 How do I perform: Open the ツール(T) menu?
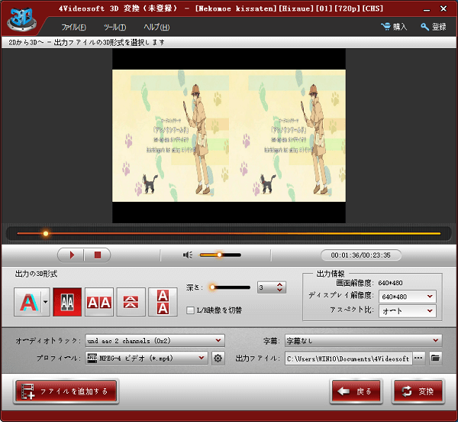114,28
